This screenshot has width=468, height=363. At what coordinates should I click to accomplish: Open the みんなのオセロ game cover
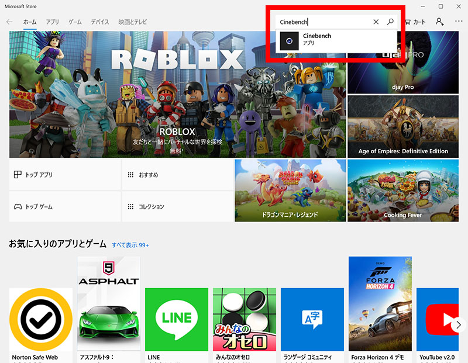(245, 319)
